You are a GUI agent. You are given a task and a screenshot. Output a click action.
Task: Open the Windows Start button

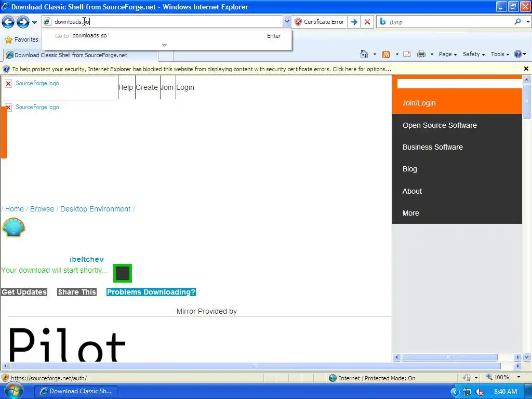point(14,391)
